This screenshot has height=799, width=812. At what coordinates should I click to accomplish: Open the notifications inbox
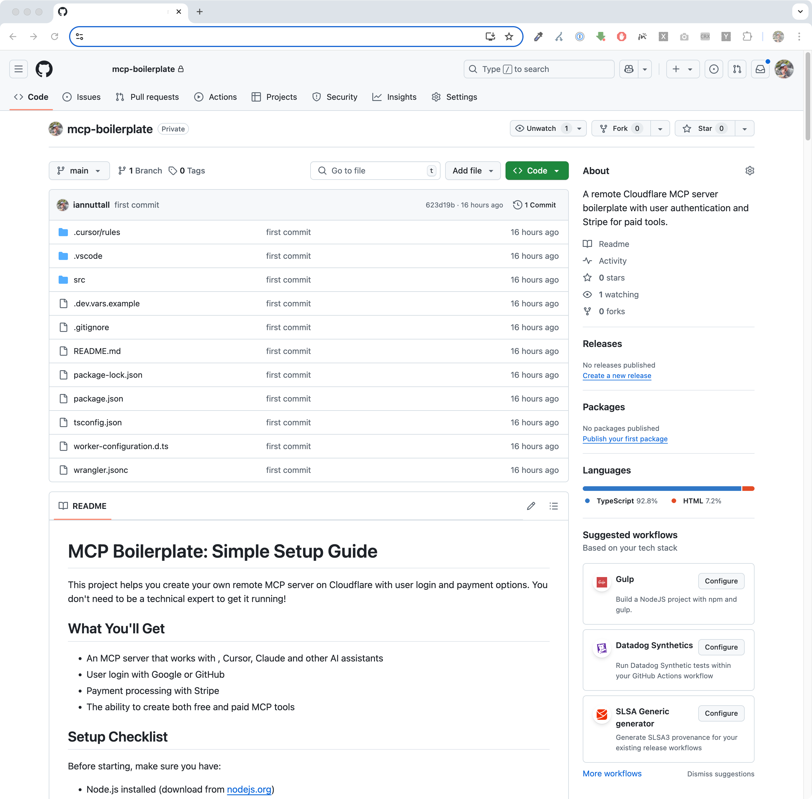click(x=760, y=69)
